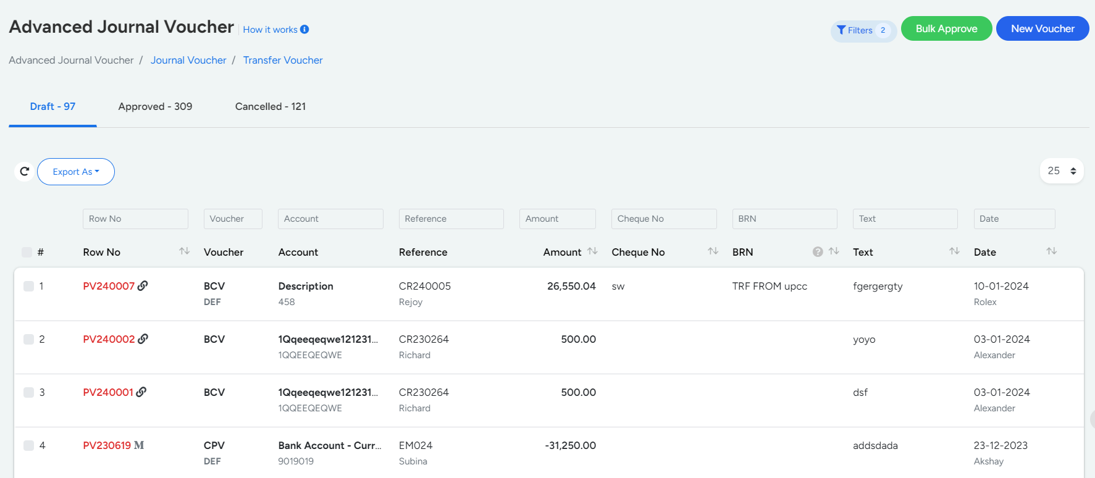
Task: Focus the Account filter field
Action: click(x=330, y=219)
